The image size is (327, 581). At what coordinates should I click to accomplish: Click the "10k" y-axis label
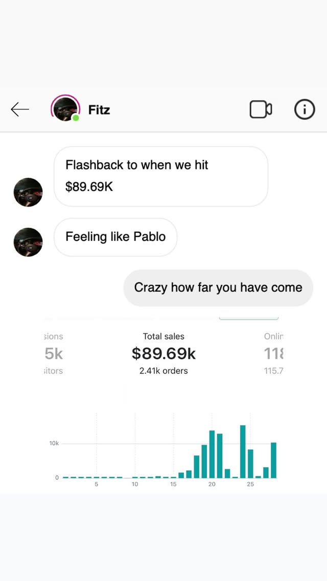click(x=54, y=443)
